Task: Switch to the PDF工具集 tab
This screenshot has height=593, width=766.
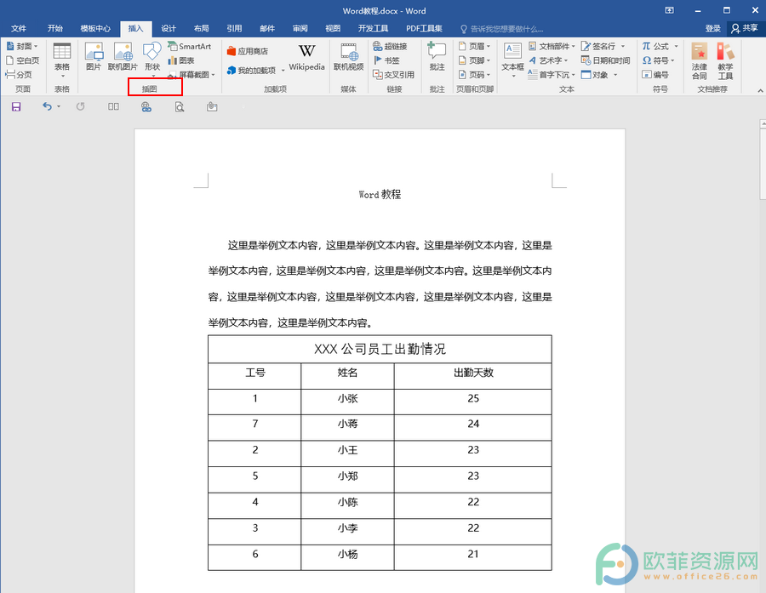Action: coord(424,28)
